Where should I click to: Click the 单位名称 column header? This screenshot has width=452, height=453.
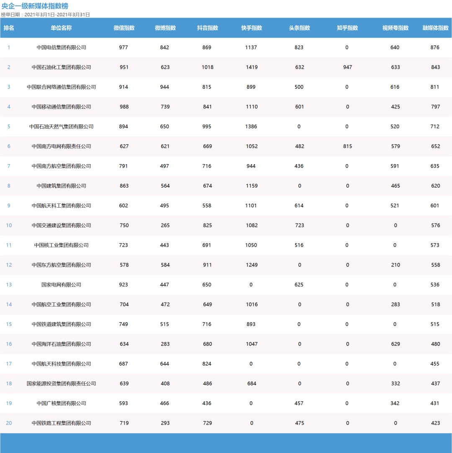click(61, 28)
